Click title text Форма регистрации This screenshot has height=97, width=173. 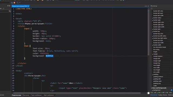coord(34,24)
